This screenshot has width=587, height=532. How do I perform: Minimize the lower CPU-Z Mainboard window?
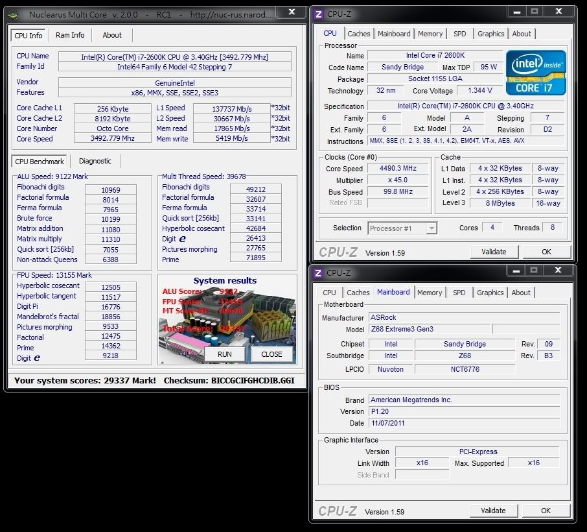[x=516, y=271]
